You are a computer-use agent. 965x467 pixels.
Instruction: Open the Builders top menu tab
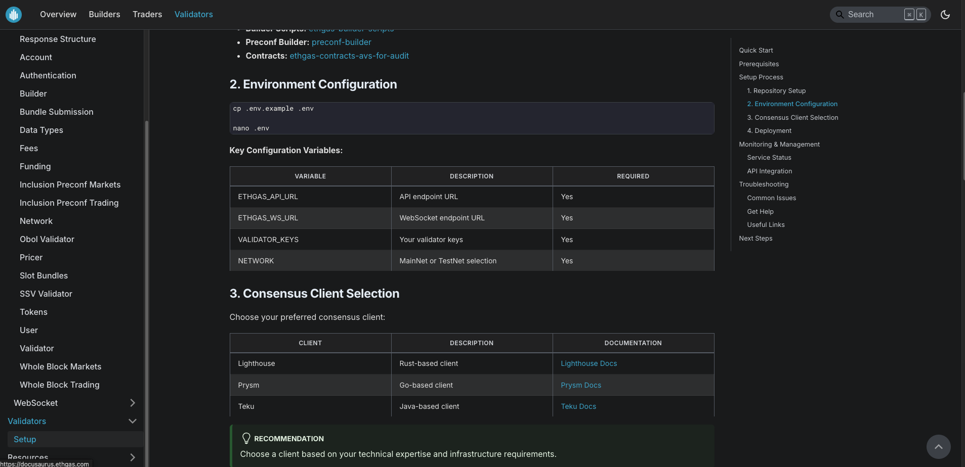coord(104,14)
